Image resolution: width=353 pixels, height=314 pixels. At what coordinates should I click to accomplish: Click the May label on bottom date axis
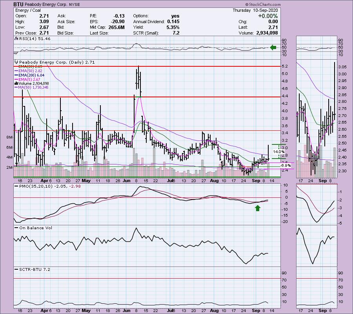coord(86,310)
